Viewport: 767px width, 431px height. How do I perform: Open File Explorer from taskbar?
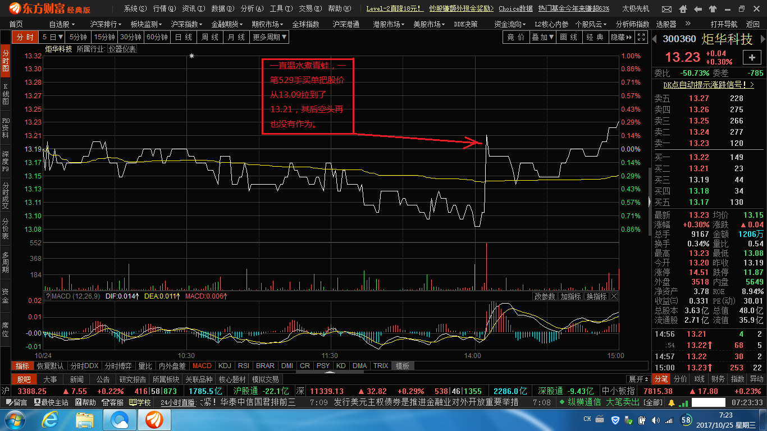(x=85, y=420)
